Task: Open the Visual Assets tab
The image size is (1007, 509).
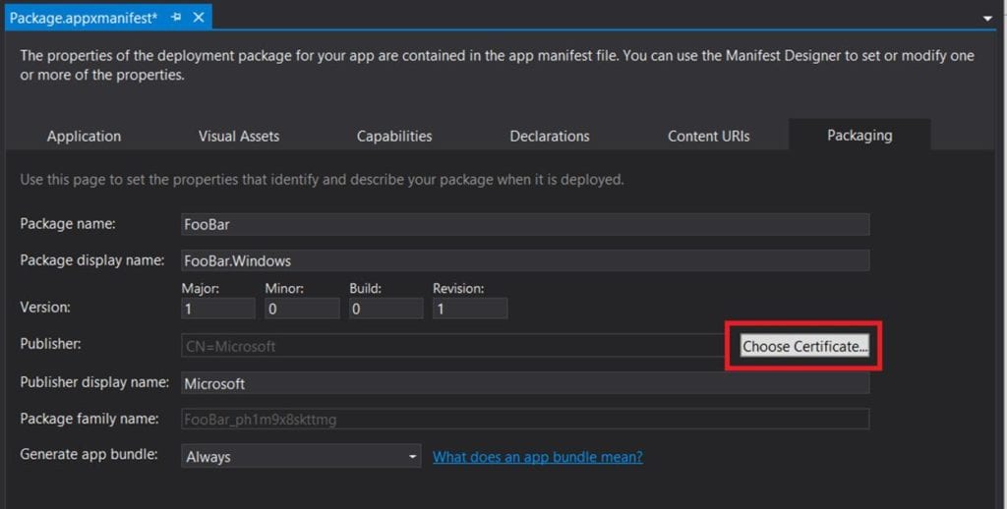Action: [x=238, y=136]
